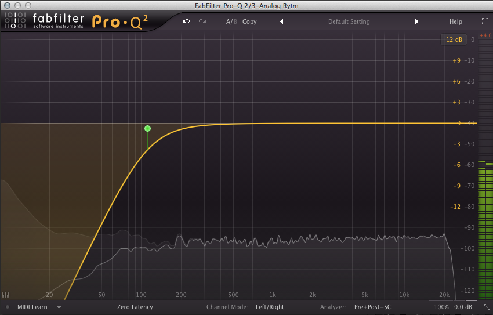The height and width of the screenshot is (315, 493).
Task: Click the window title FabFilter Pro-Q 2/3-Analog Rytm
Action: coord(246,6)
